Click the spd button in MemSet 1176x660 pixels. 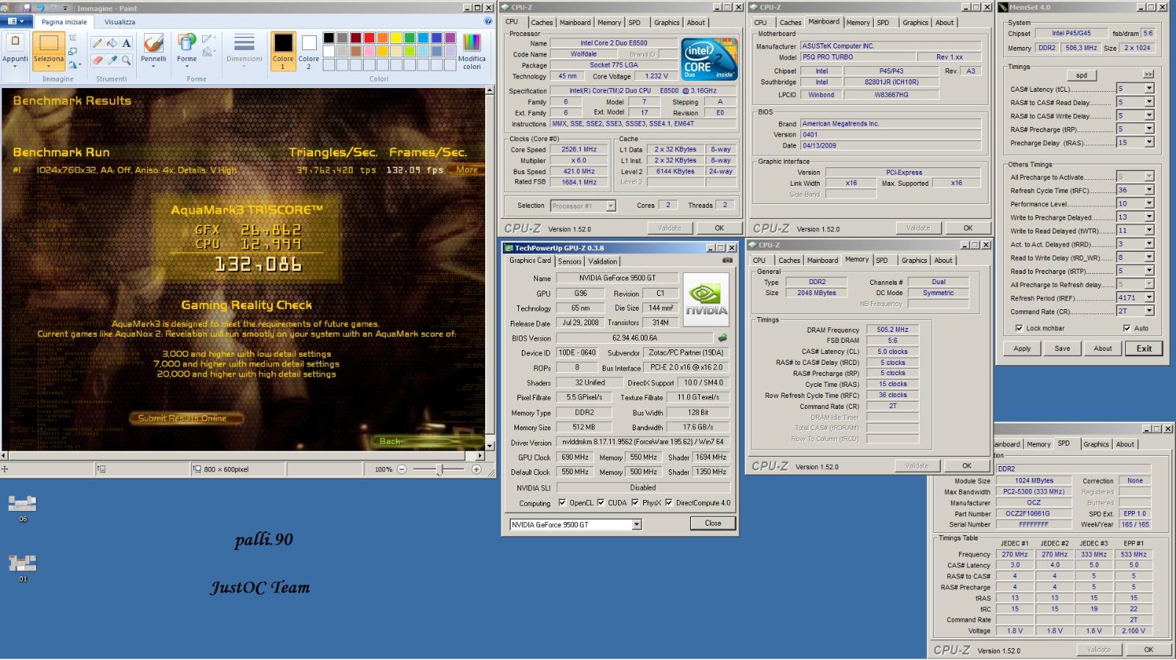[x=1081, y=76]
